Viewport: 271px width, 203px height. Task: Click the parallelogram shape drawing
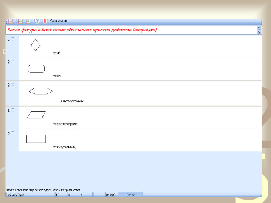pyautogui.click(x=36, y=115)
